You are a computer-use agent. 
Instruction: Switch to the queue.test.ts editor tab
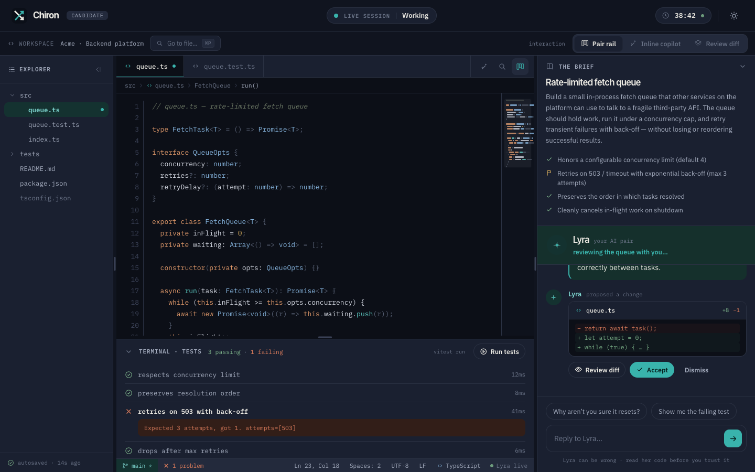click(x=223, y=67)
